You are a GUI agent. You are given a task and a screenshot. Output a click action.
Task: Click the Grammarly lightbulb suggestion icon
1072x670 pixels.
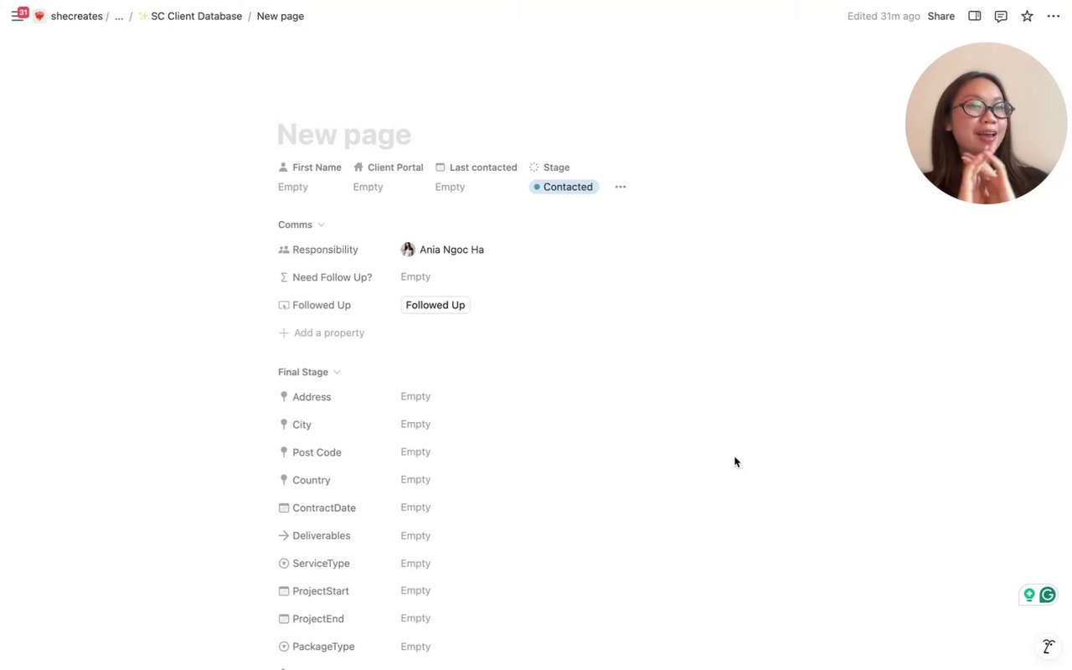point(1029,595)
